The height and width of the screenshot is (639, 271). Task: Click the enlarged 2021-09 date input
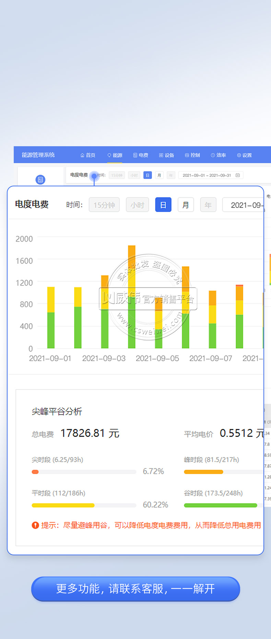click(243, 205)
